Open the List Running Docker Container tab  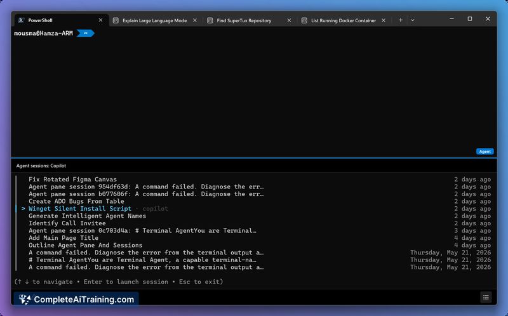(344, 20)
